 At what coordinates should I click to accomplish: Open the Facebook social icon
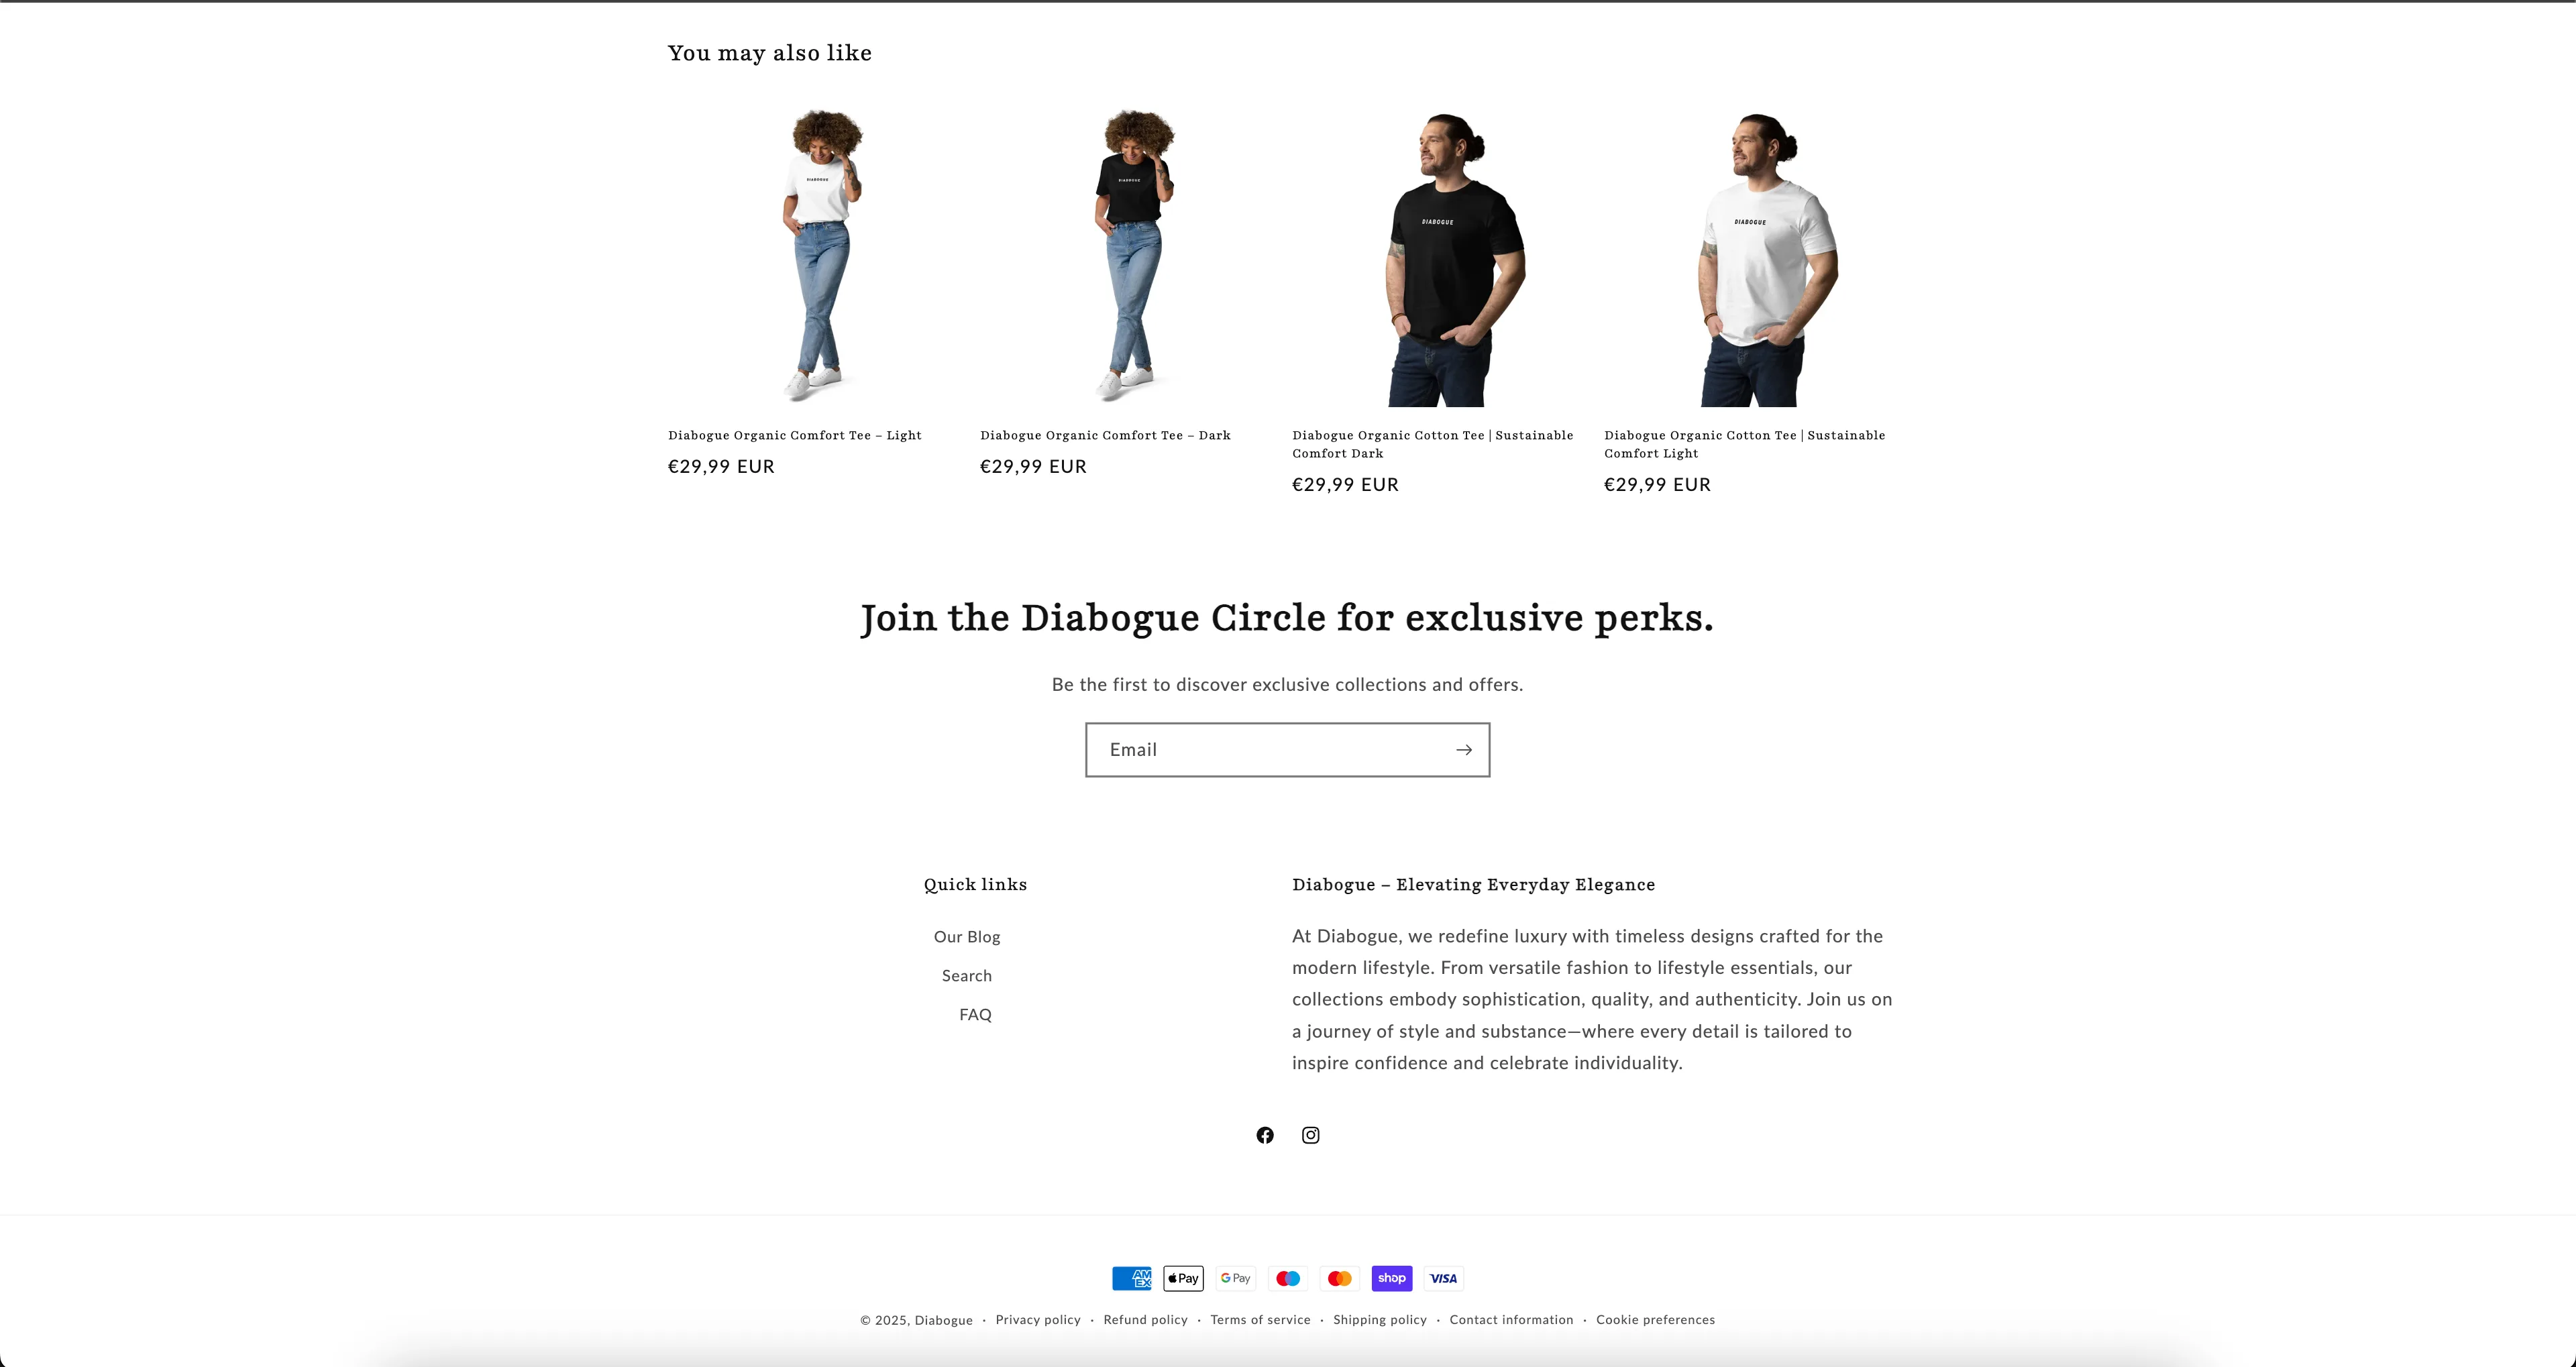pyautogui.click(x=1265, y=1135)
